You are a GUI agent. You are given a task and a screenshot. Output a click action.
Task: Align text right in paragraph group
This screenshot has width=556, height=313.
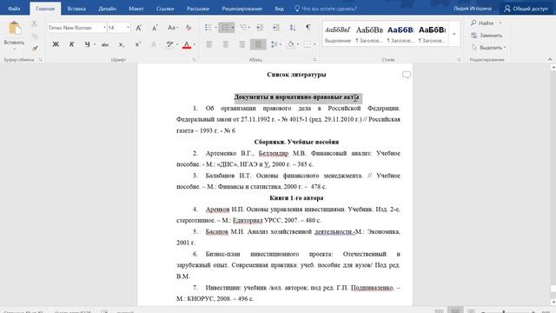[242, 44]
